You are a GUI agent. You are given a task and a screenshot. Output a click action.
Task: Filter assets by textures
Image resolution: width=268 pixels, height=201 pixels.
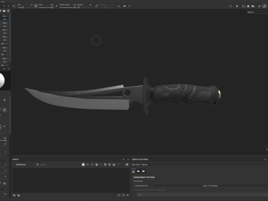tap(109, 165)
